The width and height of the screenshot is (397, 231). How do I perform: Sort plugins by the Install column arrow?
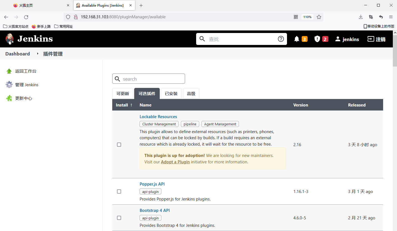click(131, 105)
